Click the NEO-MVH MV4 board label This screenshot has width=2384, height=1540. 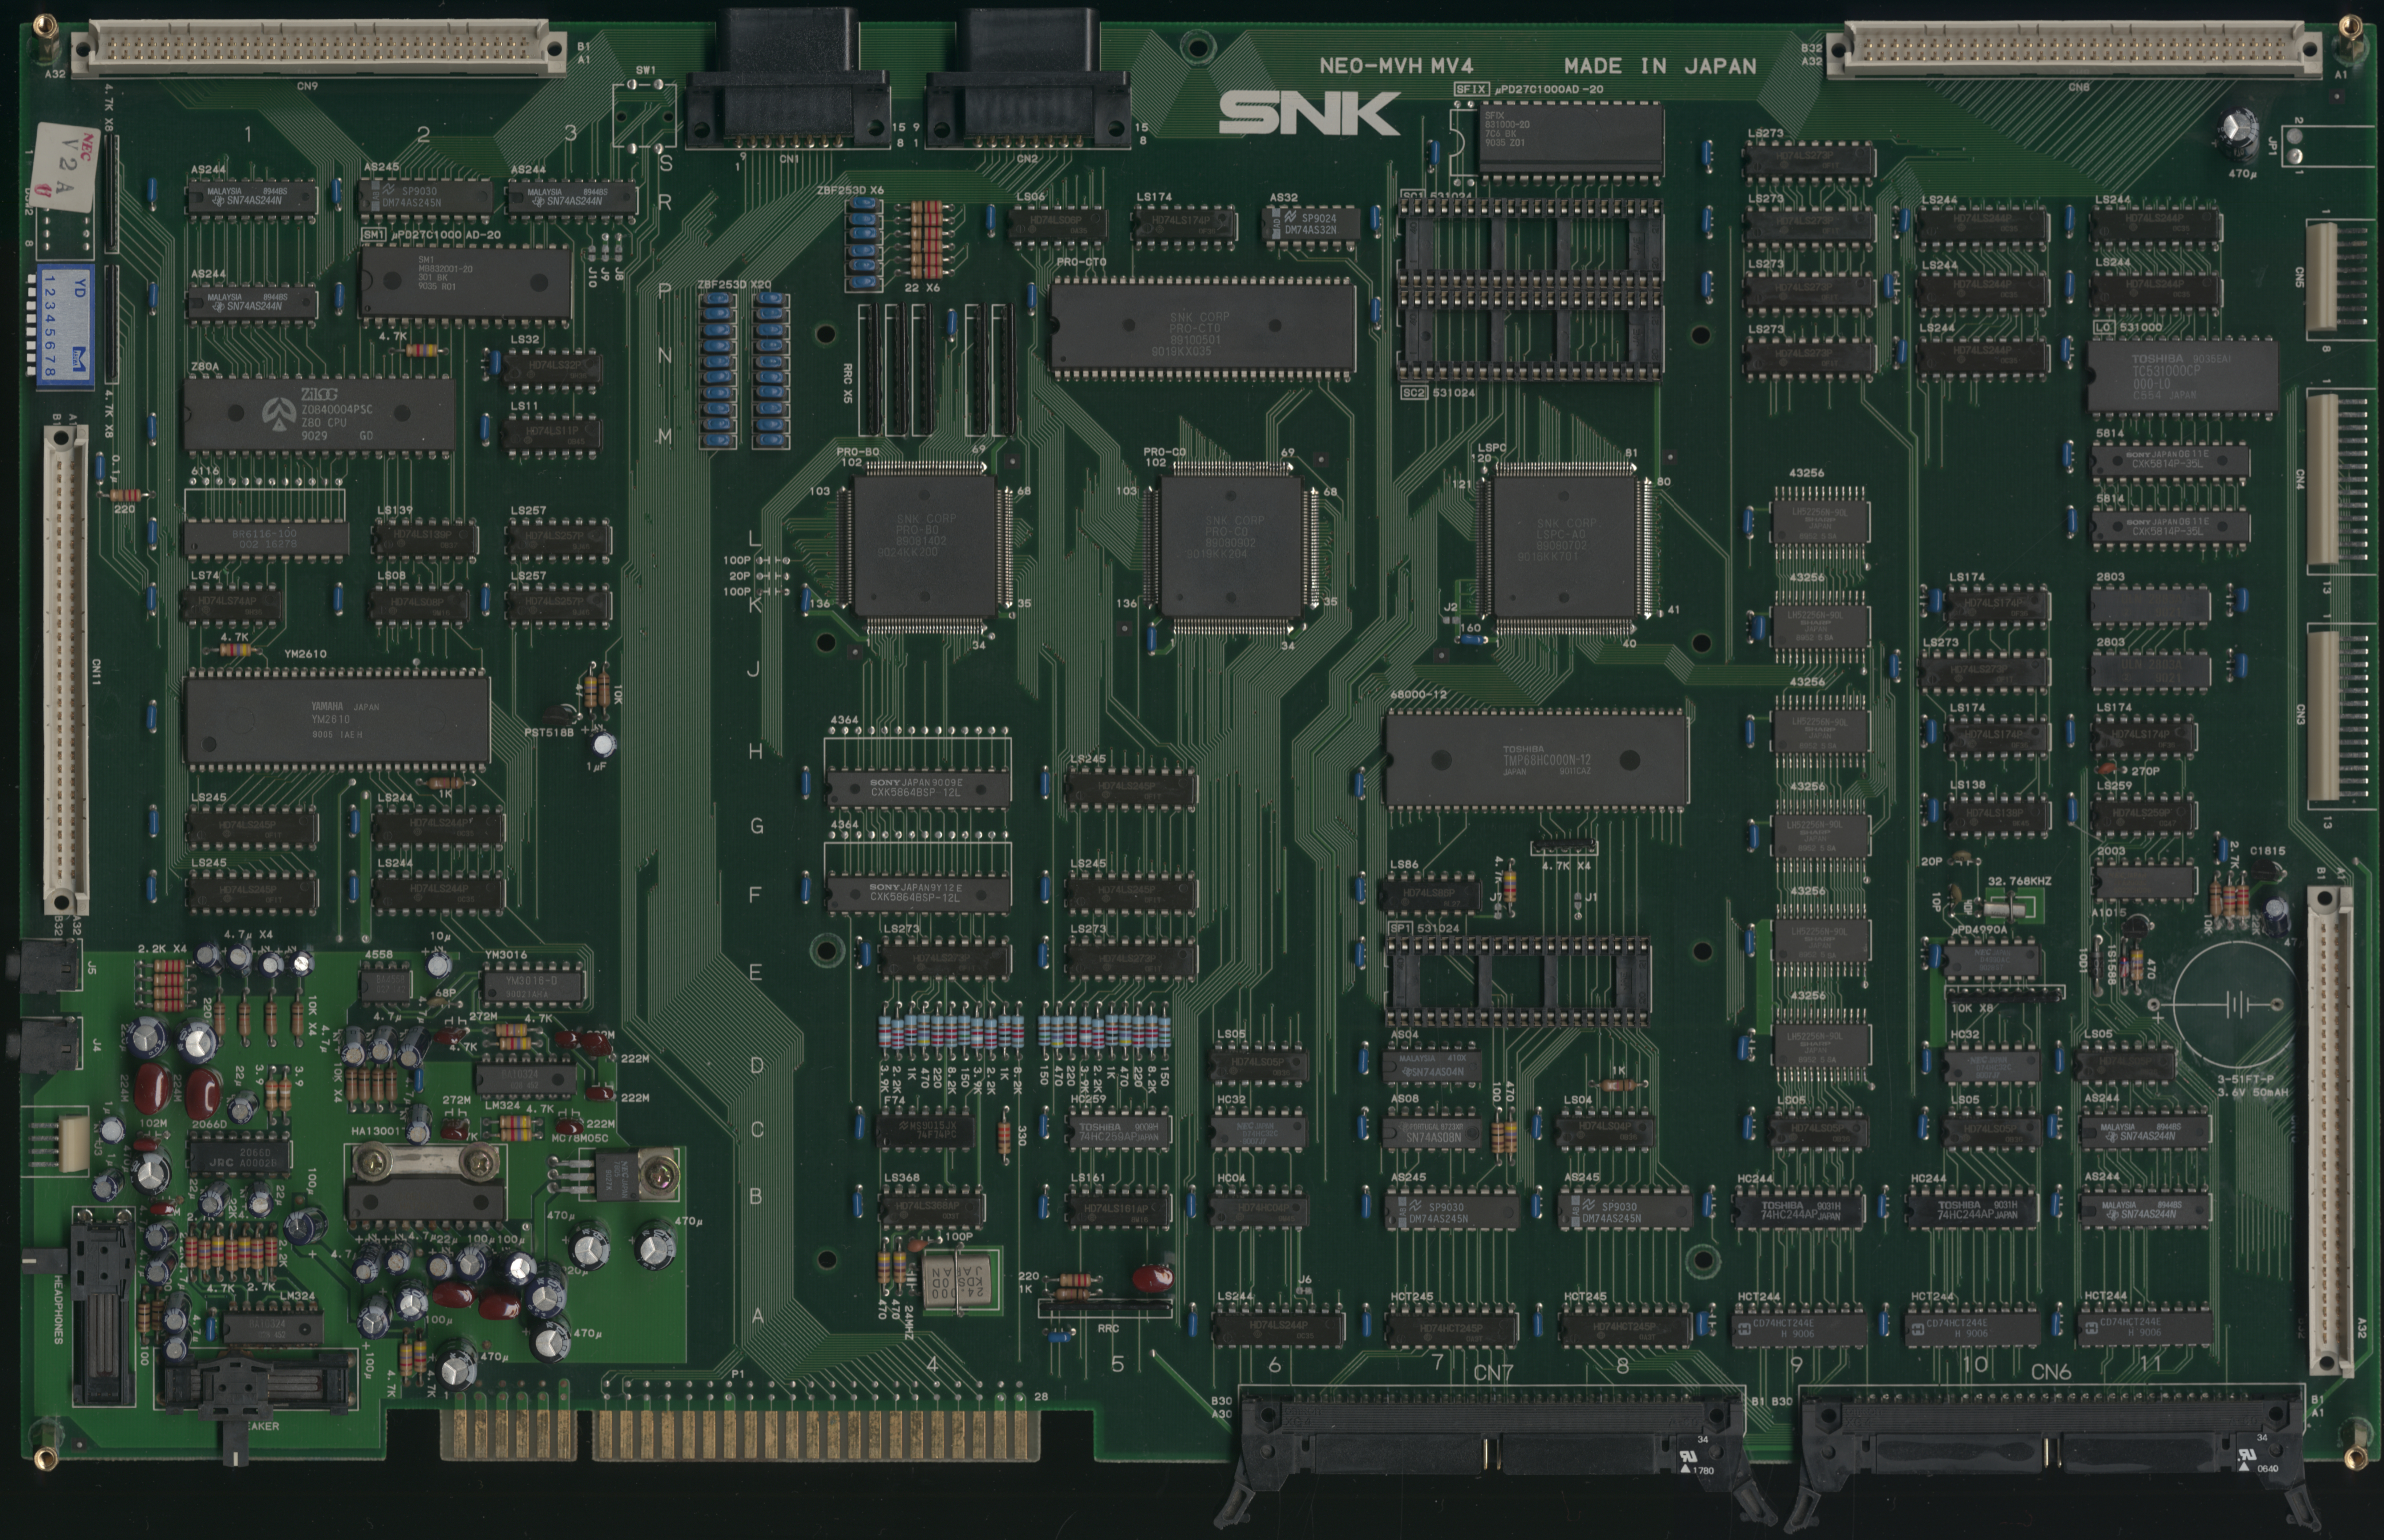coord(1396,66)
